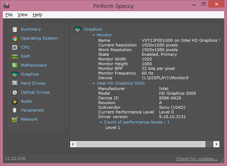Show the RAM section
The height and width of the screenshot is (166, 227).
pyautogui.click(x=25, y=56)
